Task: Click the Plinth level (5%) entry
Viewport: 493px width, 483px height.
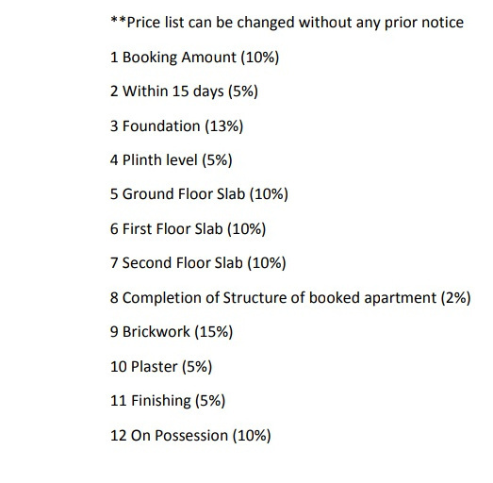Action: coord(171,160)
